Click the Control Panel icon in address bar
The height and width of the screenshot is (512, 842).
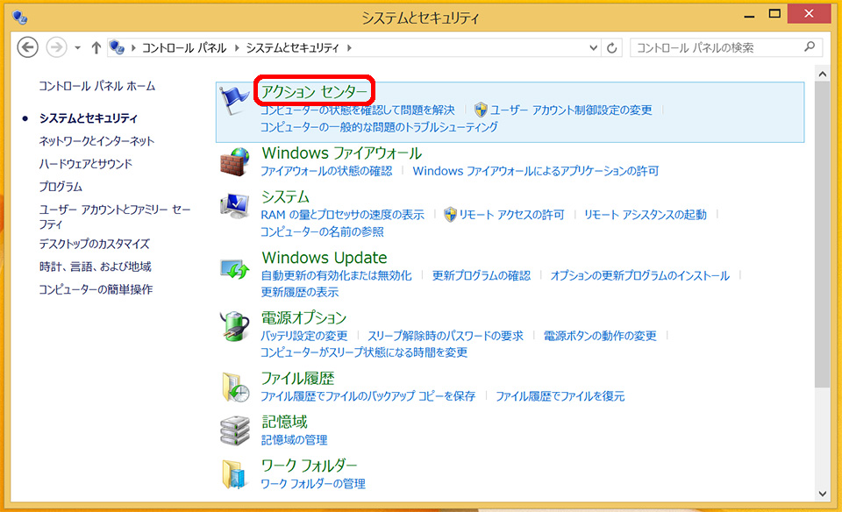(x=117, y=47)
